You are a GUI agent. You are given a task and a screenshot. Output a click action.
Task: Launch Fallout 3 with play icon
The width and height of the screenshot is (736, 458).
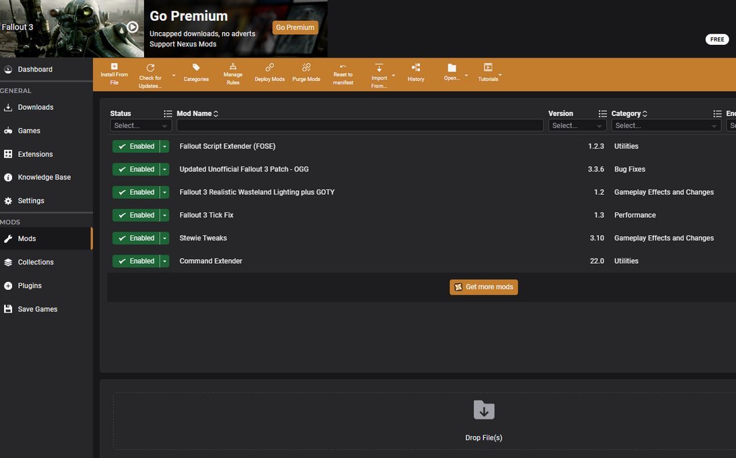pos(132,27)
